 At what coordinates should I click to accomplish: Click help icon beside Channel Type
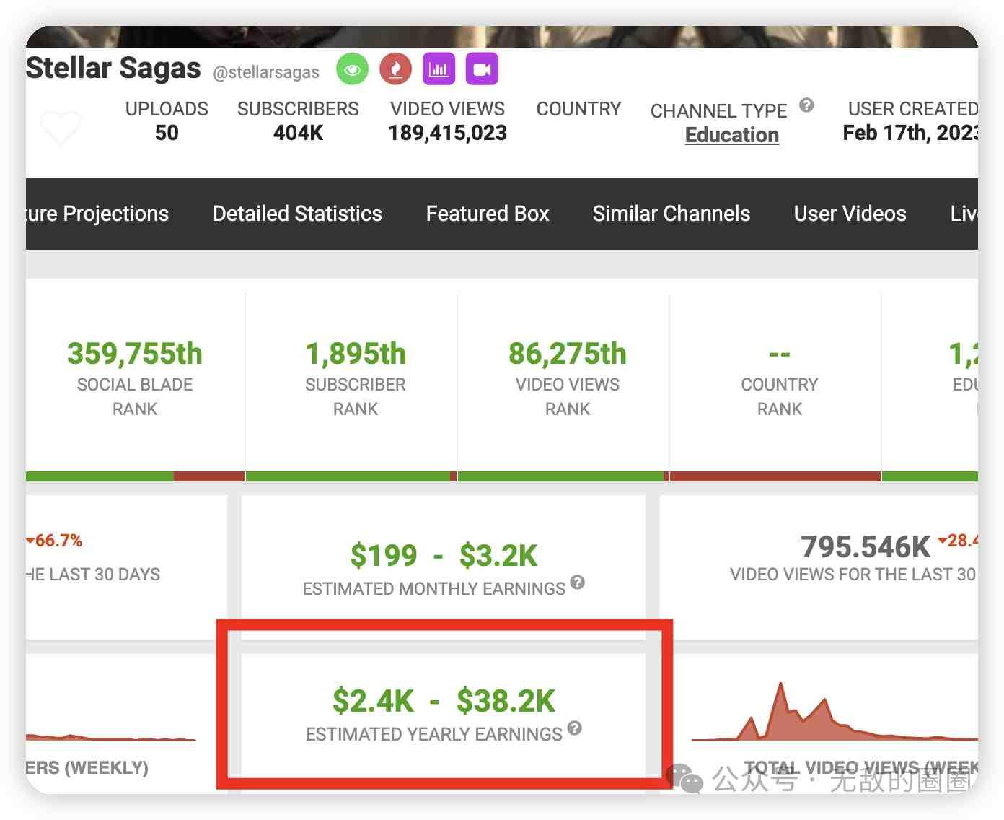[806, 105]
